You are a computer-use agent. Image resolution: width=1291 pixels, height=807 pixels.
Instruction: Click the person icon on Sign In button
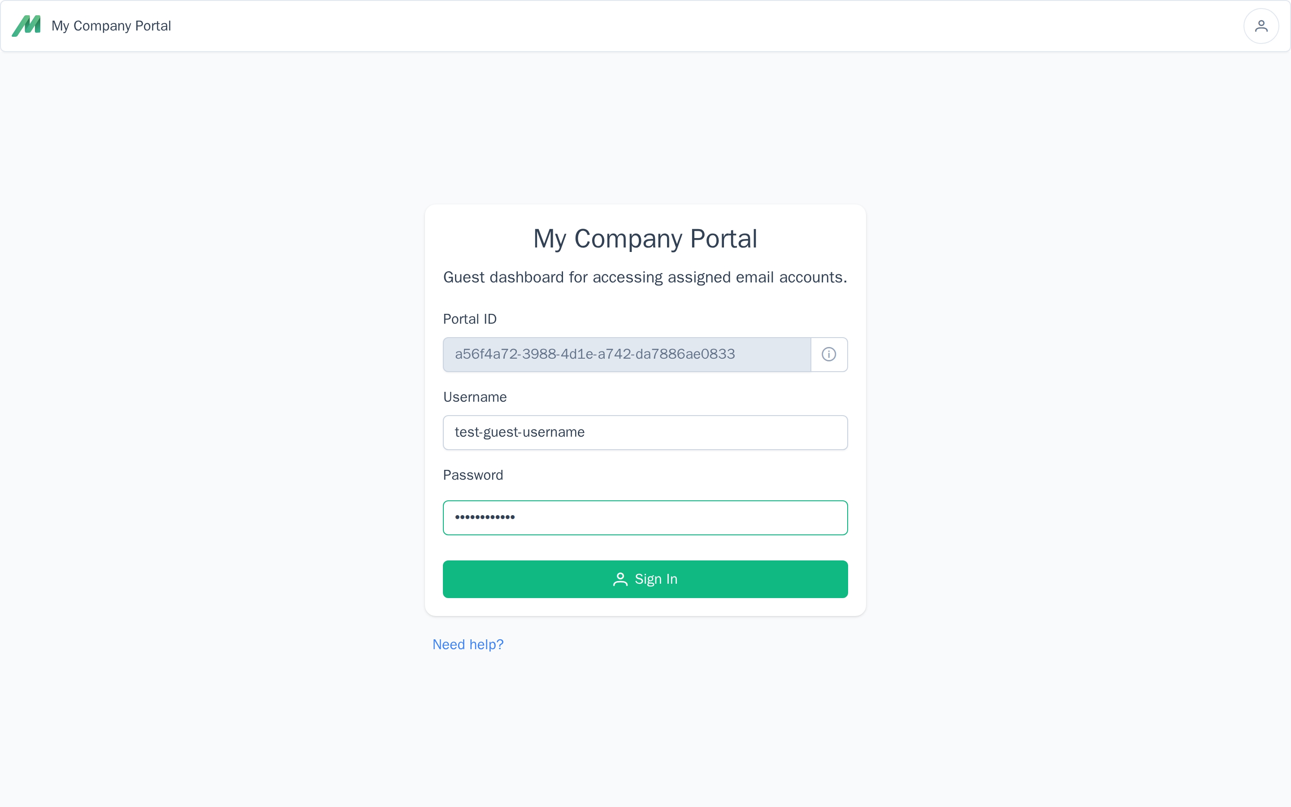[x=620, y=579]
